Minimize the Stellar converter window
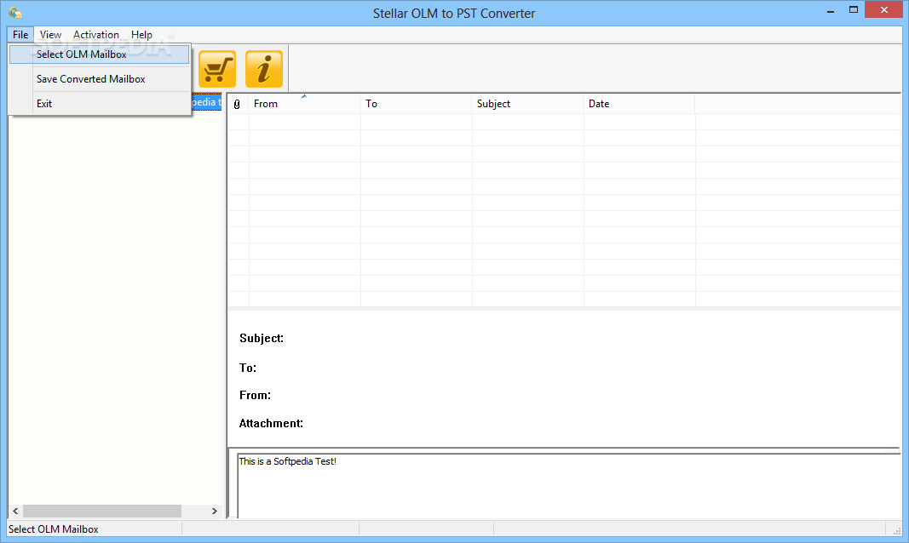This screenshot has width=909, height=543. tap(831, 10)
